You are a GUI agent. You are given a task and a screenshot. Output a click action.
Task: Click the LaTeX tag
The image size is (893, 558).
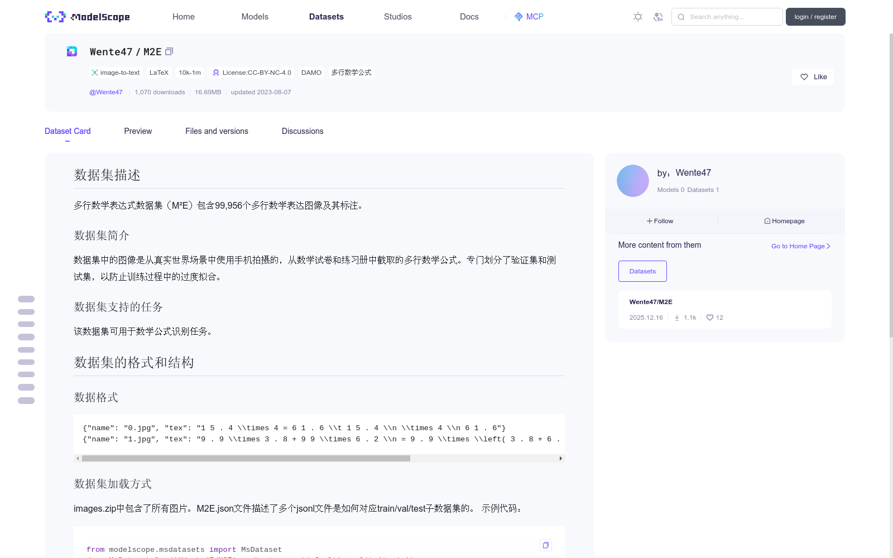[x=159, y=73]
